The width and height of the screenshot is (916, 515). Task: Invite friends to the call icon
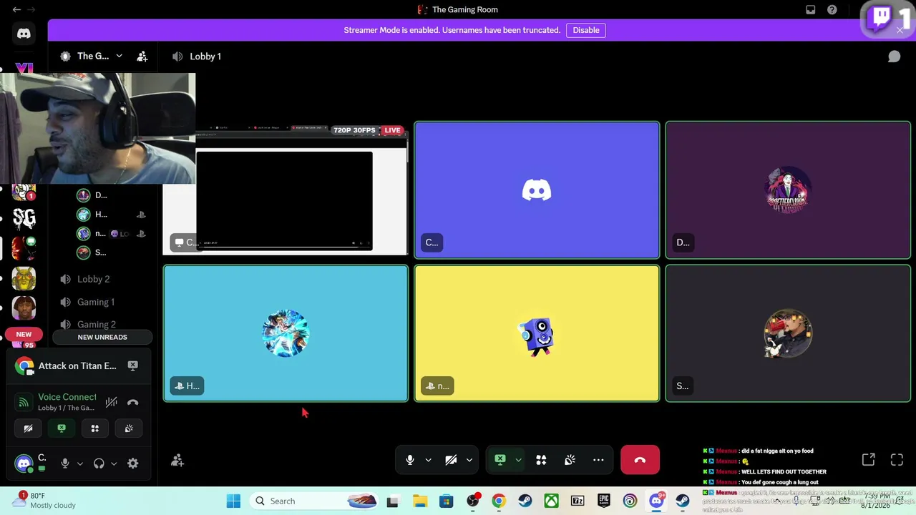(177, 461)
